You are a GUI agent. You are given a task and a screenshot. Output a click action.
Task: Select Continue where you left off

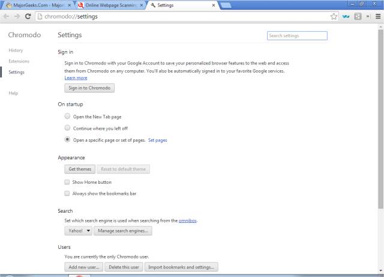click(x=67, y=128)
